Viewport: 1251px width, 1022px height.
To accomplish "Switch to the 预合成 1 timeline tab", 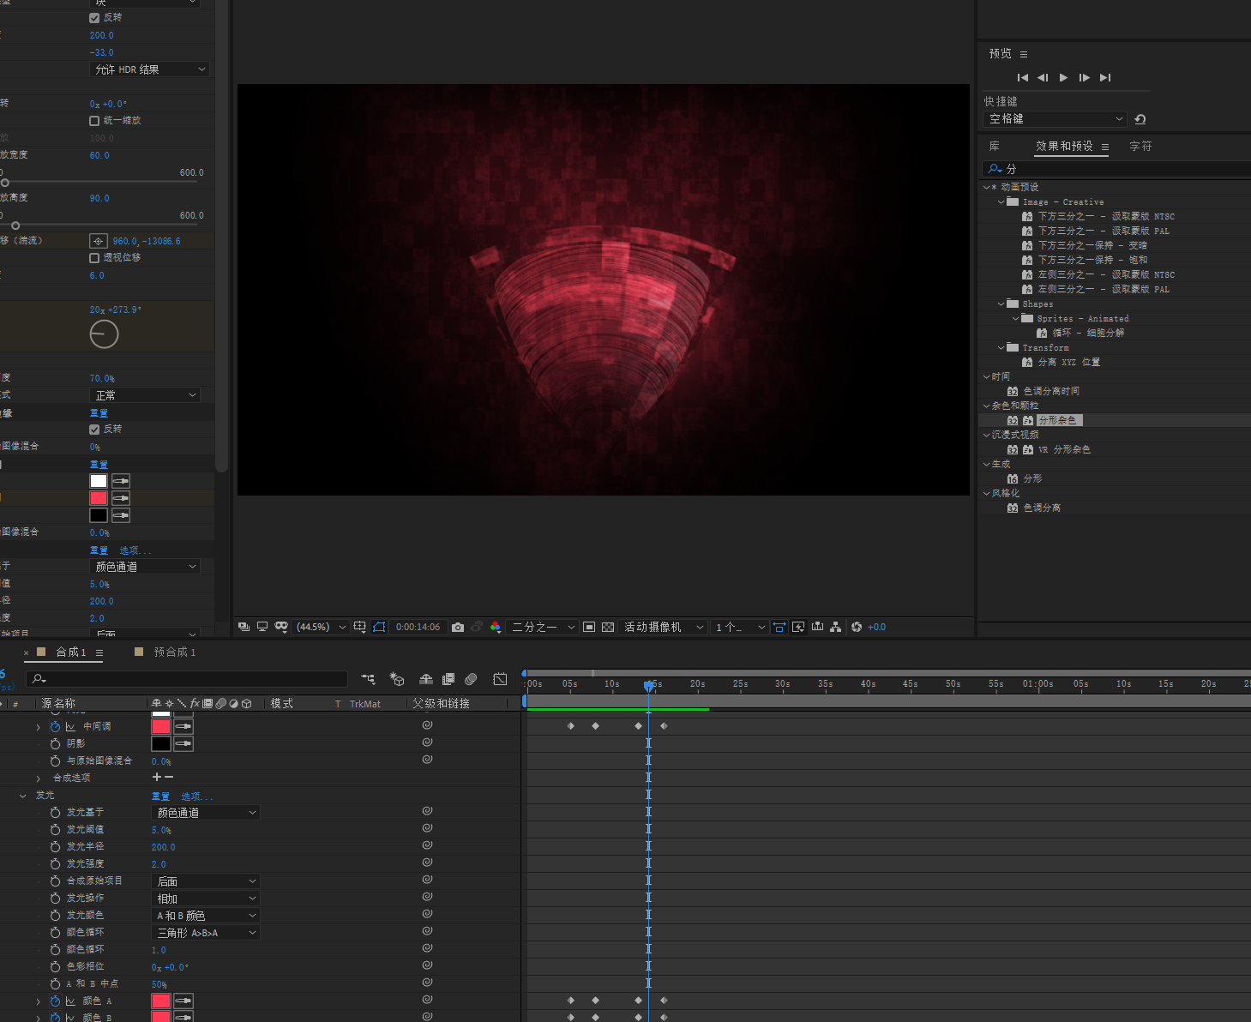I will pos(175,652).
